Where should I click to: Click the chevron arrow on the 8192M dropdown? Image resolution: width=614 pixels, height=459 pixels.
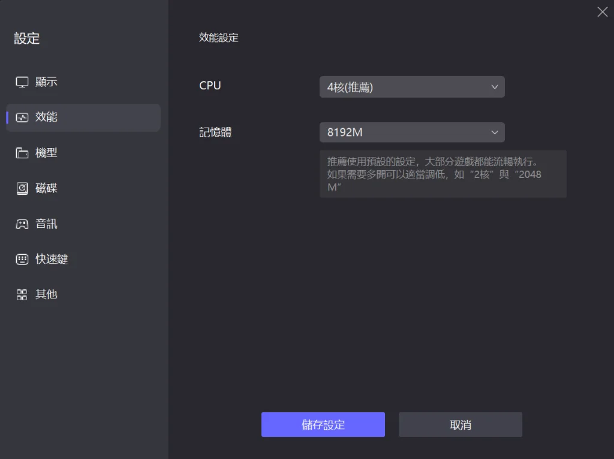pos(495,132)
